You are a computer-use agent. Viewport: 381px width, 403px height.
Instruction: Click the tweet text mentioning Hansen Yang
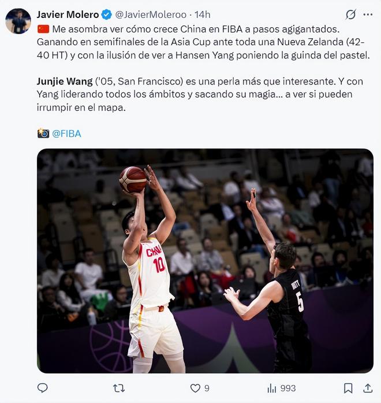203,42
